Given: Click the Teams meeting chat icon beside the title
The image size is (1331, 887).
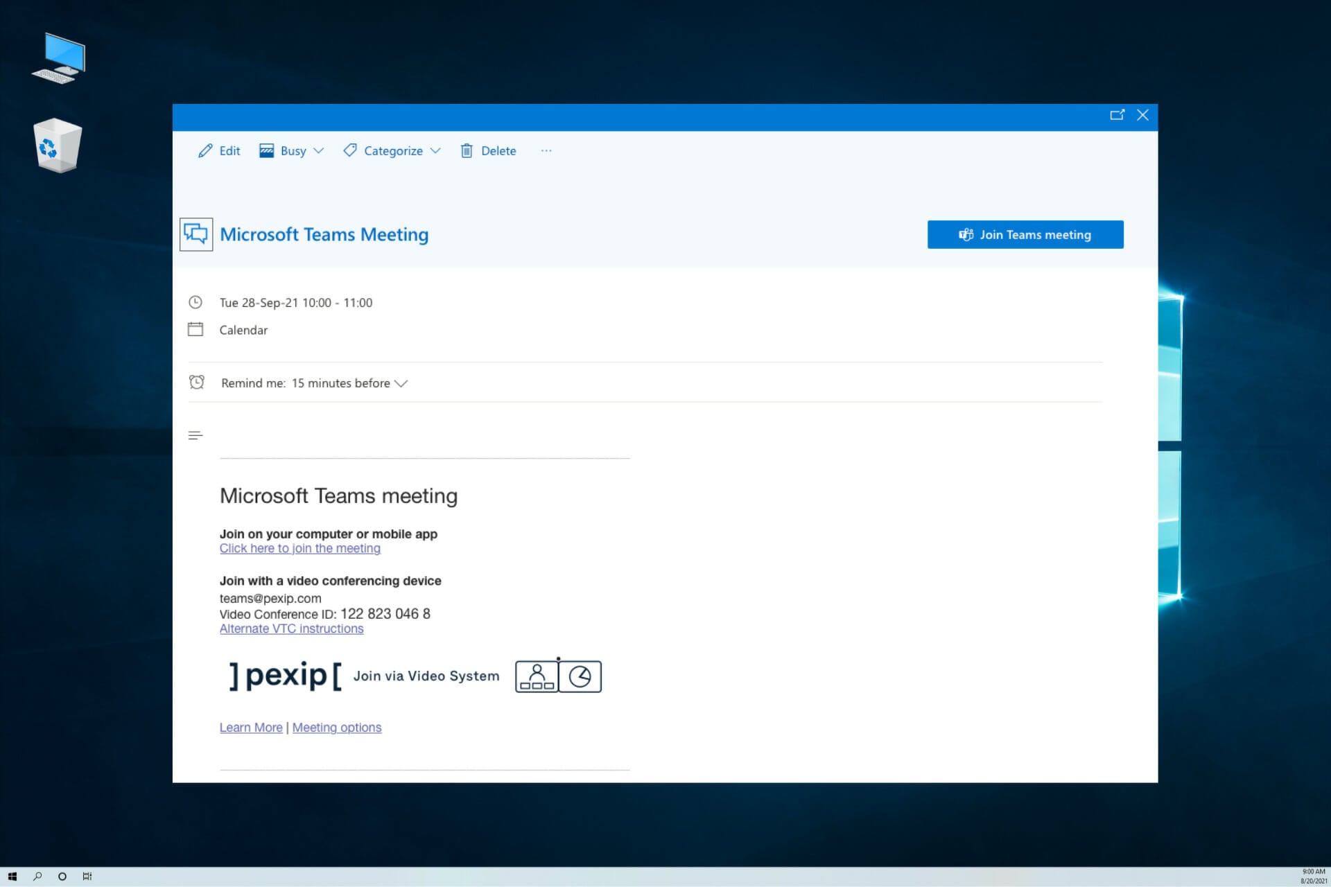Looking at the screenshot, I should 196,234.
